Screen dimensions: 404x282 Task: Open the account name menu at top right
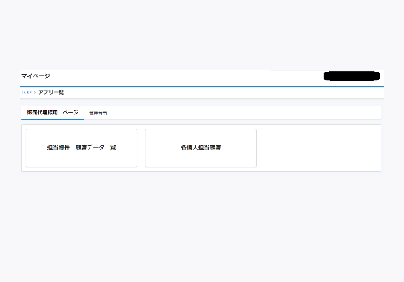[x=351, y=76]
